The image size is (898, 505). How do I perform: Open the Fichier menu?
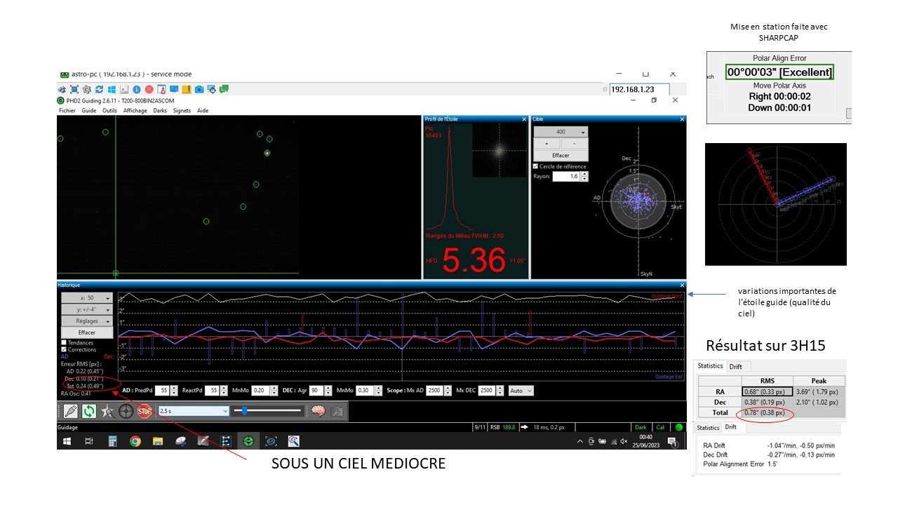[67, 110]
